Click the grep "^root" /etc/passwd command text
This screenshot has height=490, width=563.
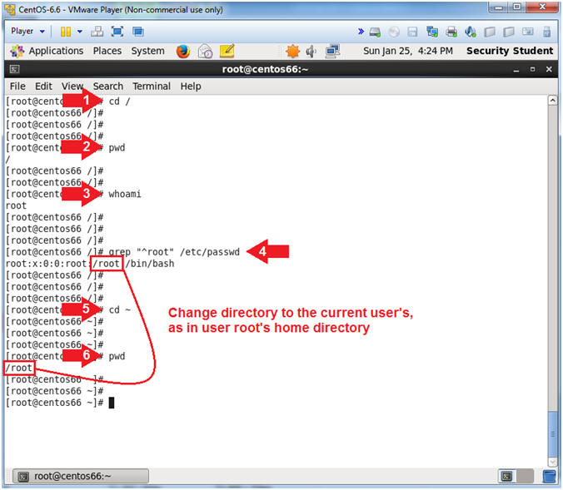(174, 252)
